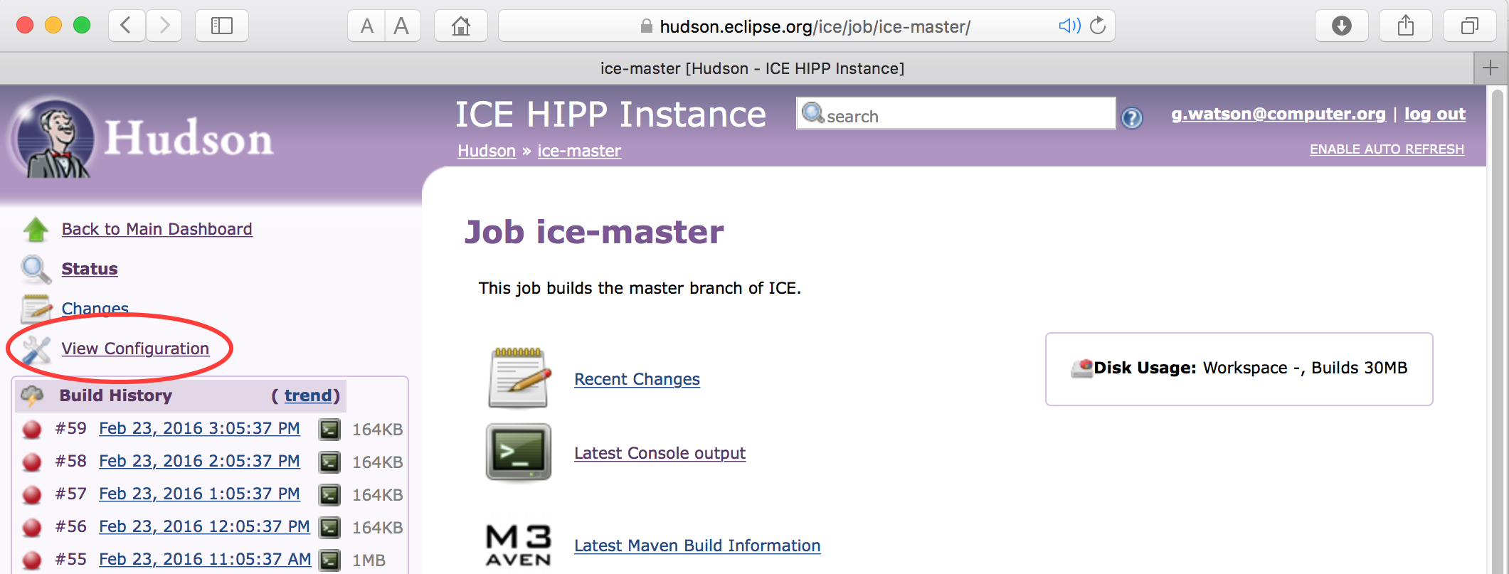
Task: Click the red status ball for build #59
Action: coord(32,429)
